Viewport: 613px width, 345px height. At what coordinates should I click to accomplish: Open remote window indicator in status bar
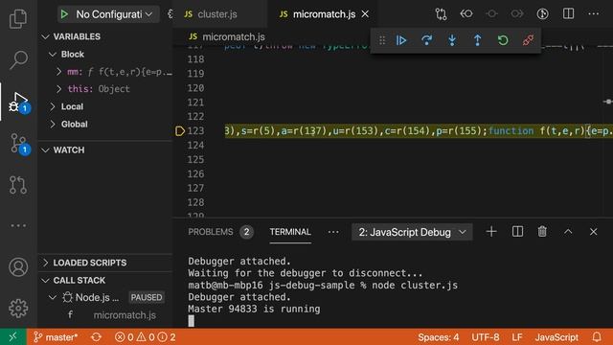pos(12,336)
